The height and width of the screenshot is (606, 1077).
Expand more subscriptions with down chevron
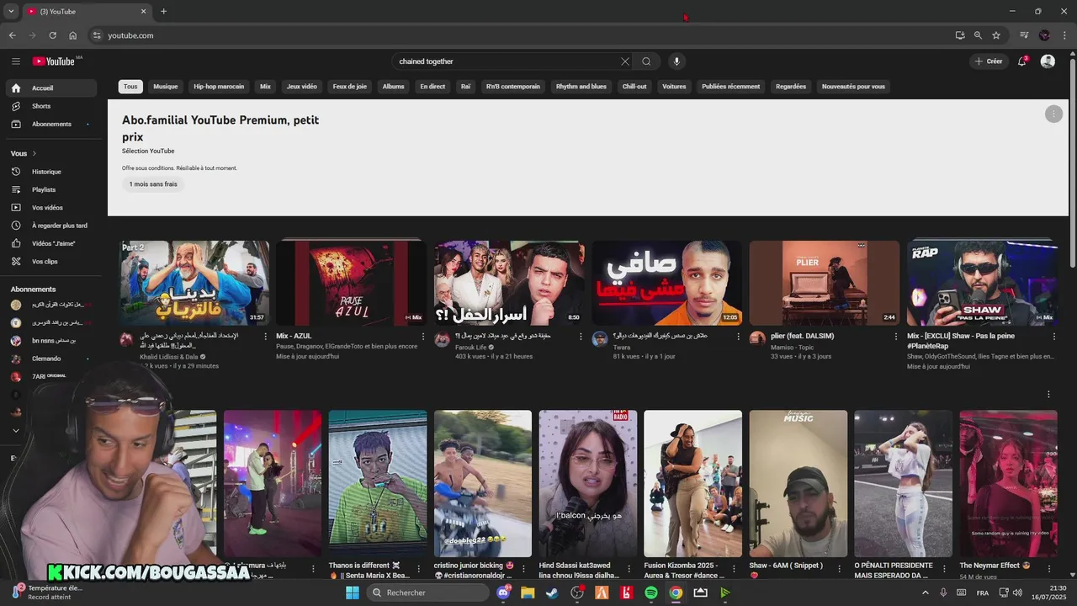15,430
